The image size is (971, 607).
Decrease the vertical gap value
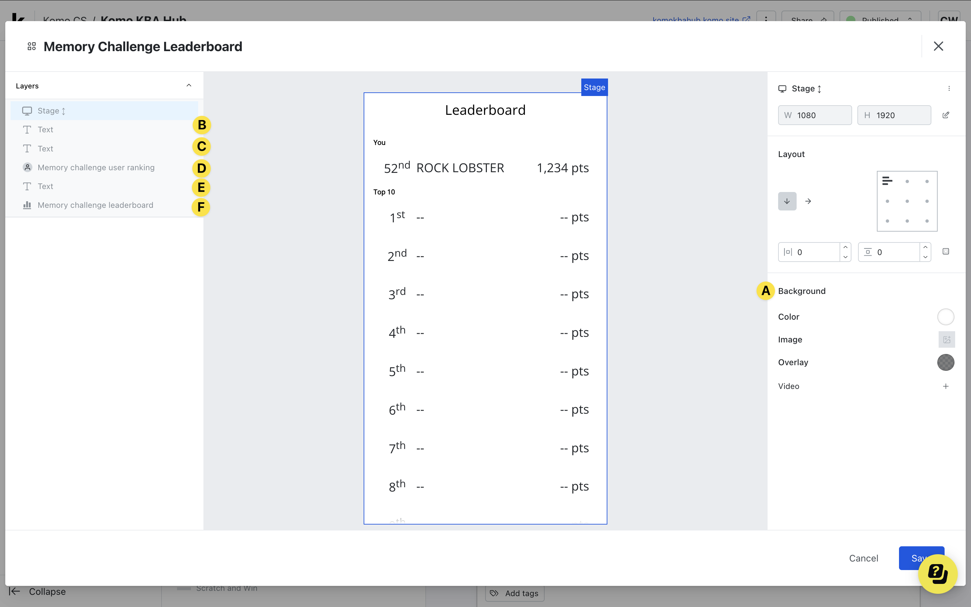(925, 257)
